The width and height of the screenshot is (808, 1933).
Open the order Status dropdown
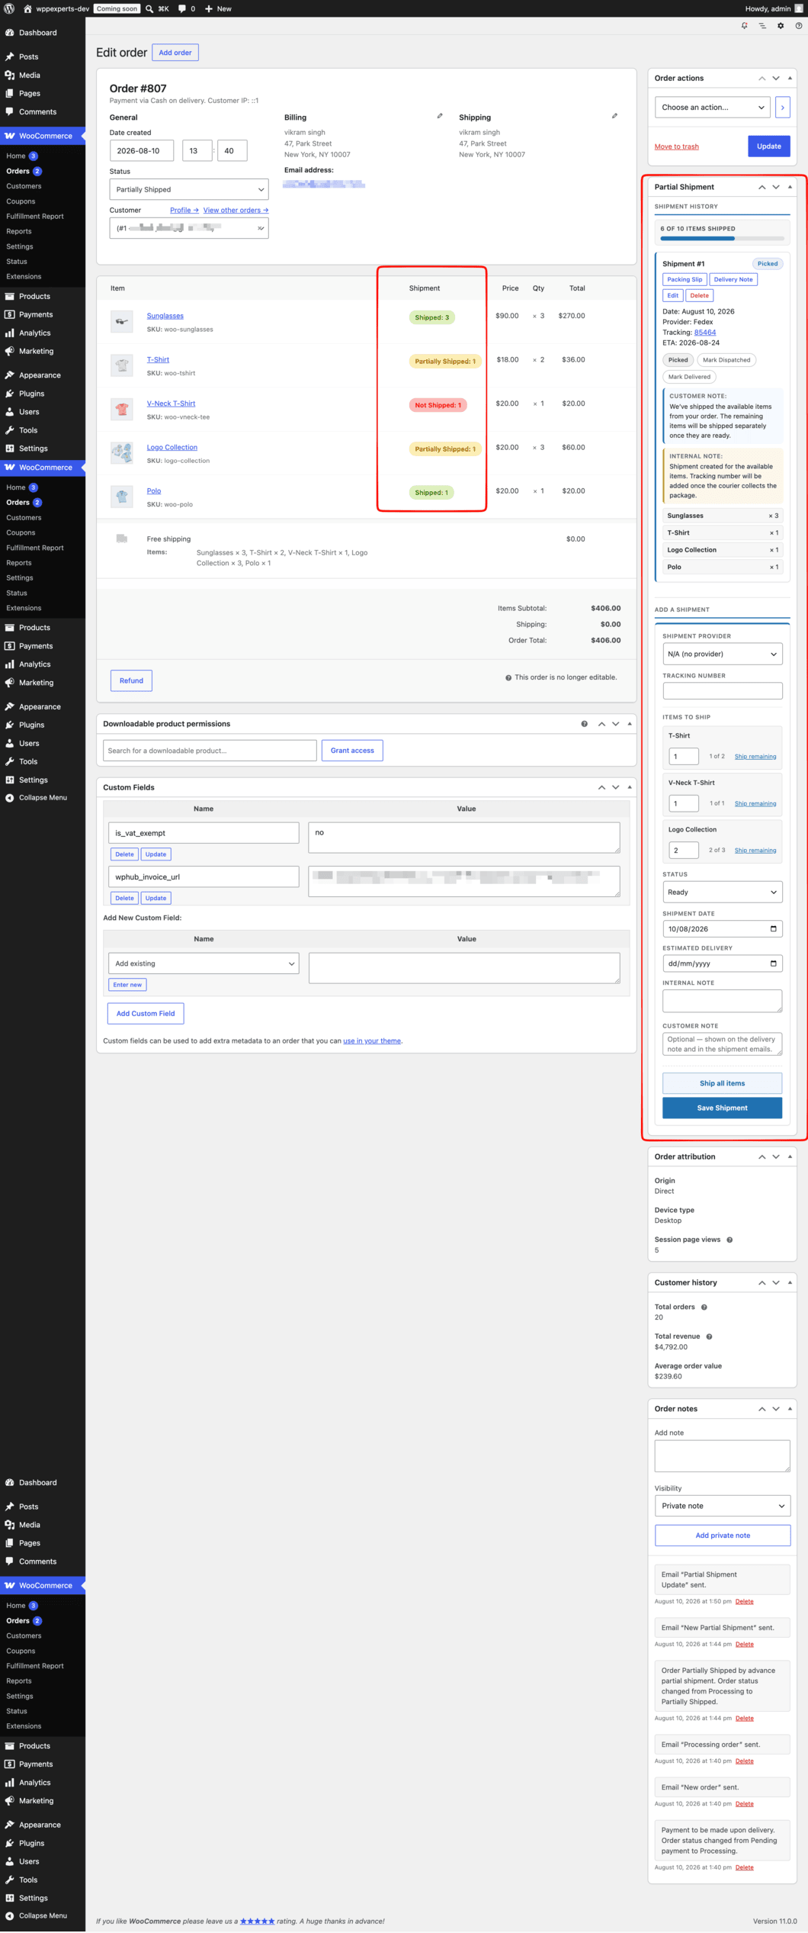pyautogui.click(x=189, y=189)
